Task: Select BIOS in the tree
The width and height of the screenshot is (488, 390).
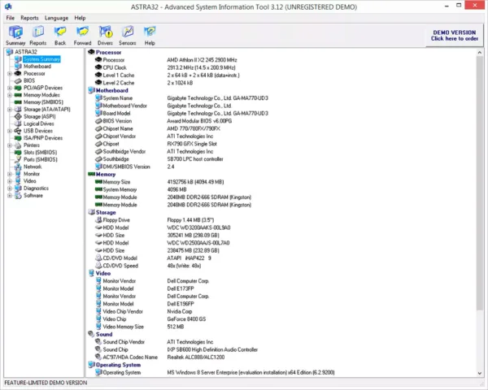Action: coord(29,80)
